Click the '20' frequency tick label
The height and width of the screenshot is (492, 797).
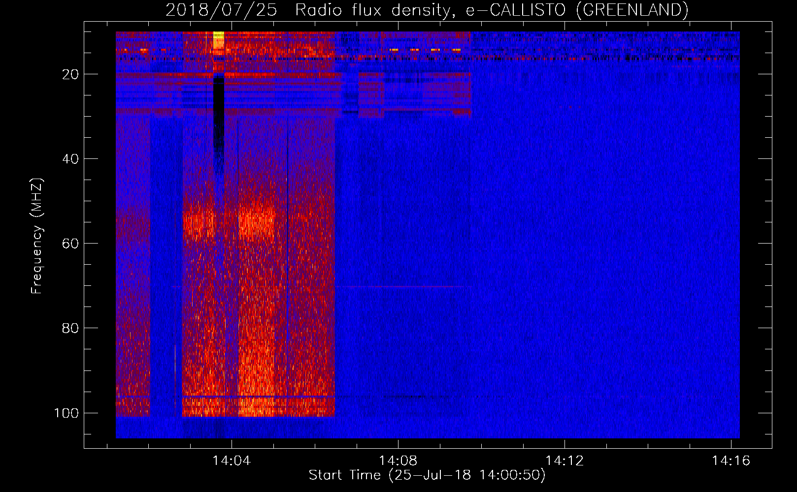(70, 74)
